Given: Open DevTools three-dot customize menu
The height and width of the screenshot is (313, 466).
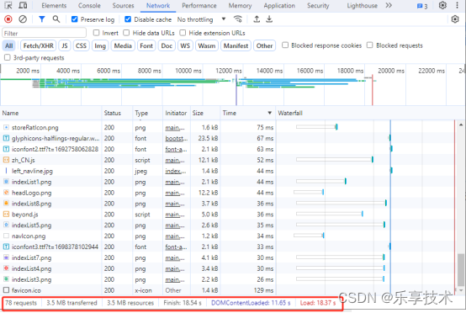Looking at the screenshot, I should click(x=457, y=5).
